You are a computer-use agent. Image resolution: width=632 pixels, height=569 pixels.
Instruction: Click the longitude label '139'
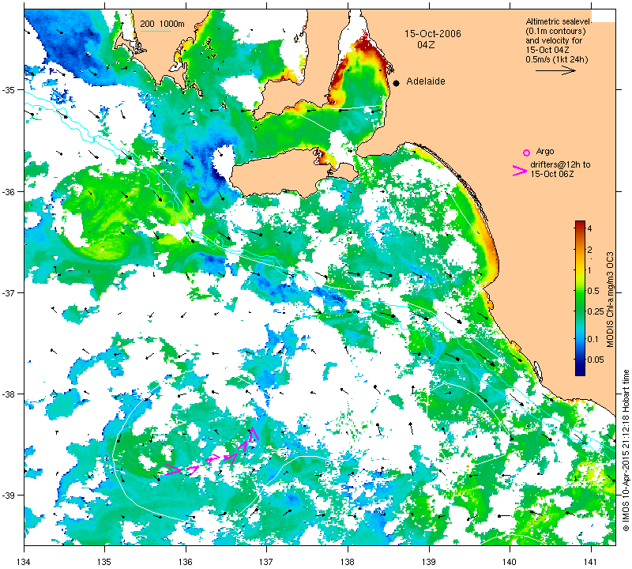tap(429, 562)
